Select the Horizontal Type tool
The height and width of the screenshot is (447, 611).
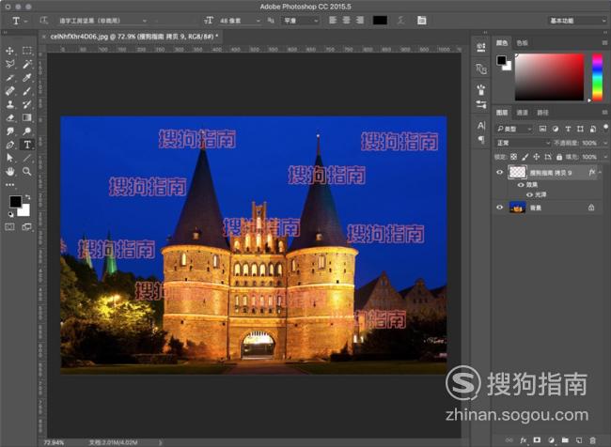tap(27, 145)
